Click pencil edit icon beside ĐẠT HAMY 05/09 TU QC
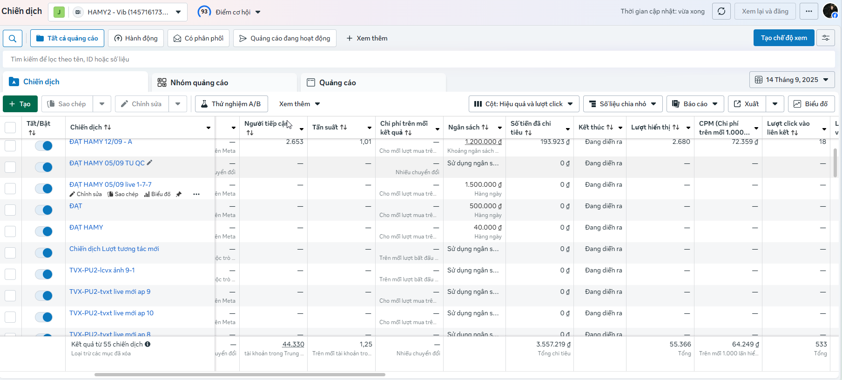This screenshot has width=842, height=380. (149, 163)
